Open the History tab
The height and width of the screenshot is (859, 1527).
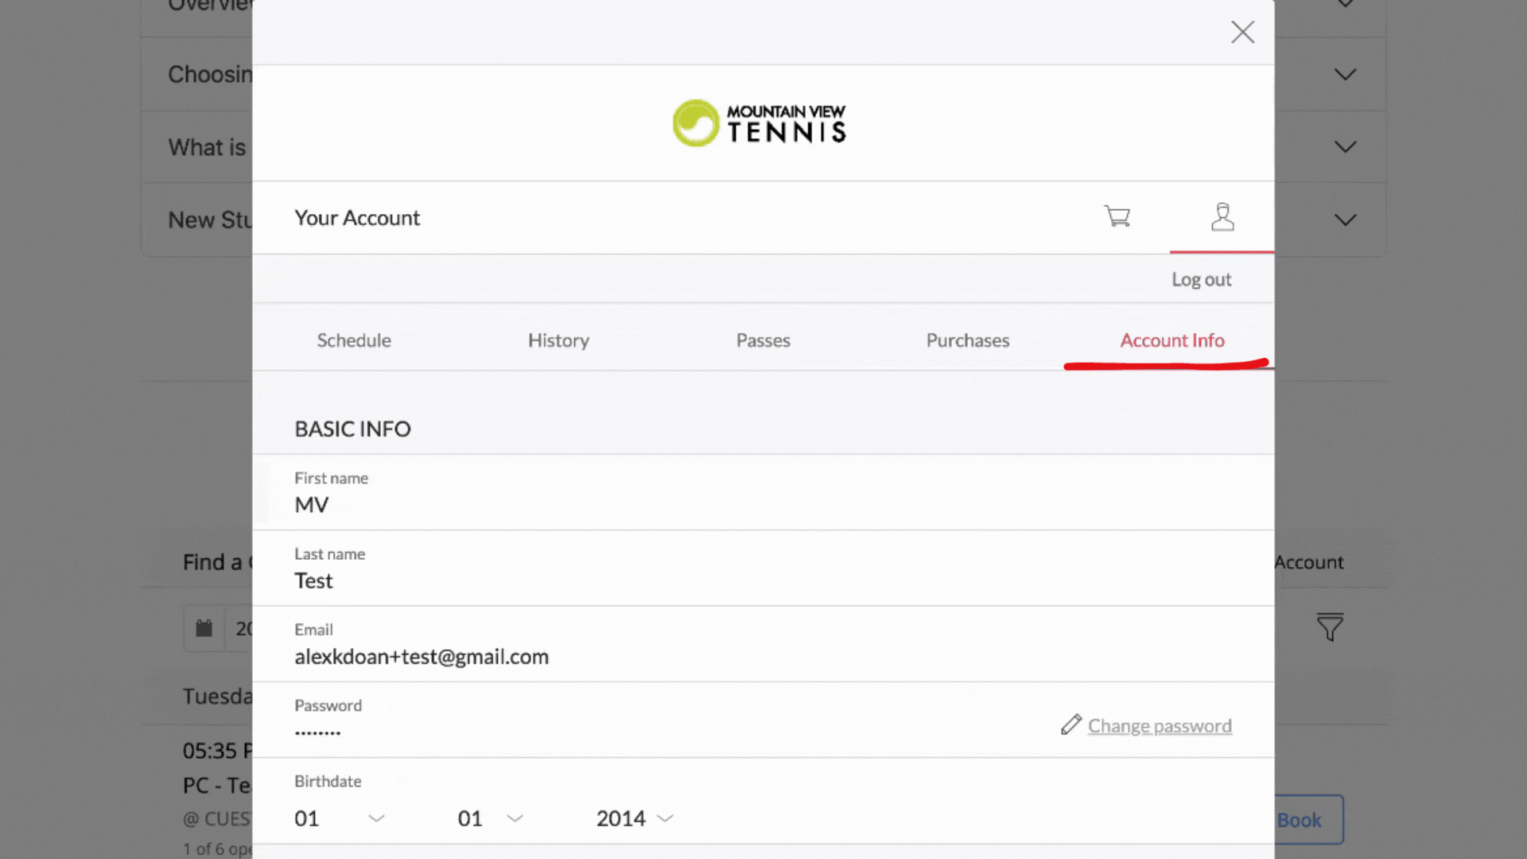coord(558,340)
